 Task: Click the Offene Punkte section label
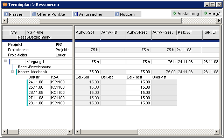pos(51,14)
